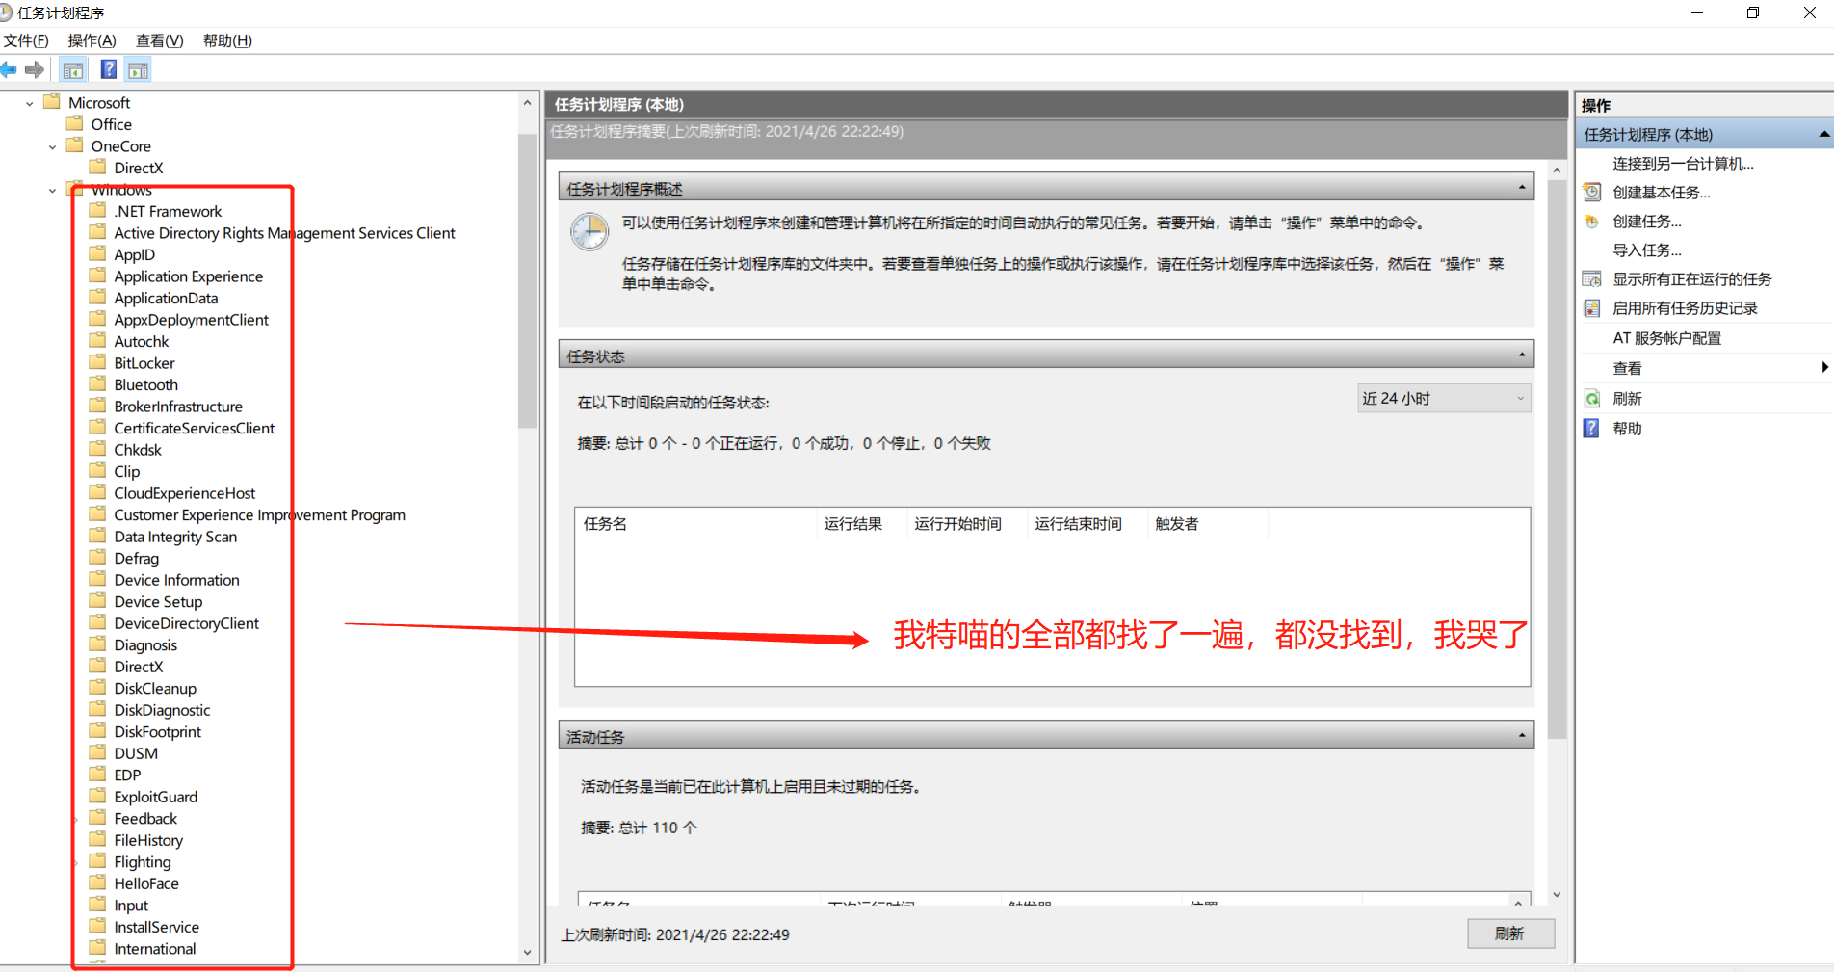Toggle the Action pane toolbar icon
This screenshot has height=972, width=1834.
[139, 69]
